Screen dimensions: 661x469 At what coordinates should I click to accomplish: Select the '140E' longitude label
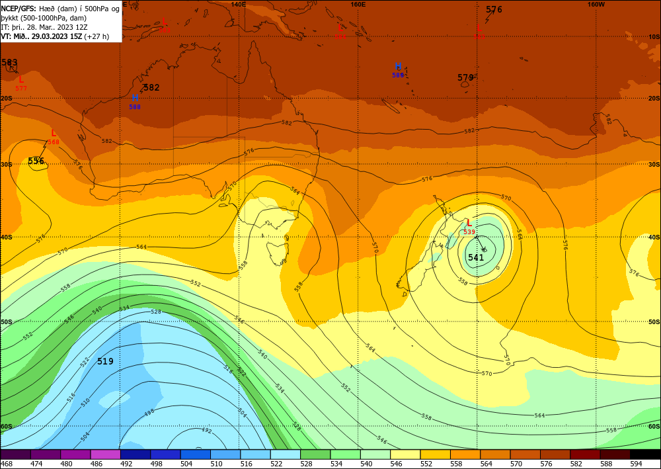(239, 4)
